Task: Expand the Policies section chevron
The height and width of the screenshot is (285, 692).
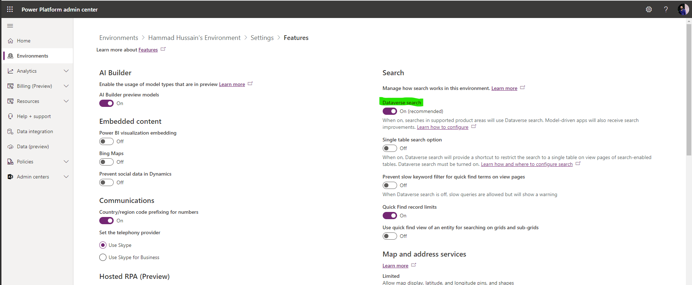Action: point(66,162)
